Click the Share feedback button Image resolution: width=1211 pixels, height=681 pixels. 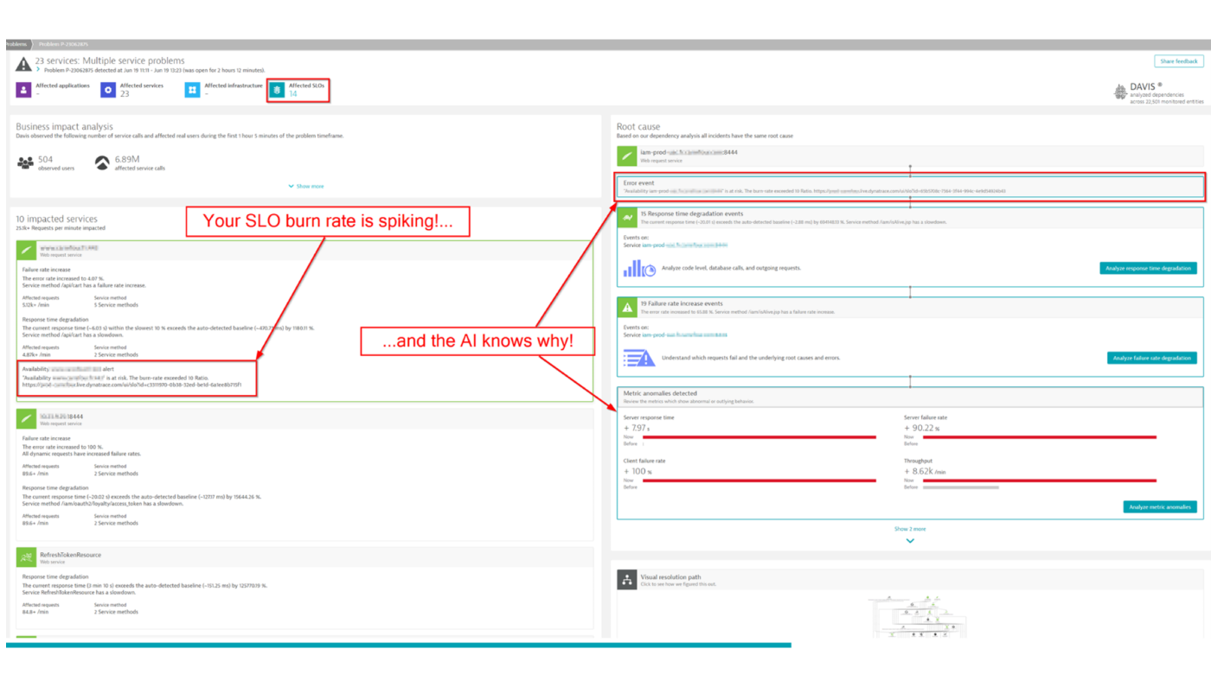point(1178,60)
